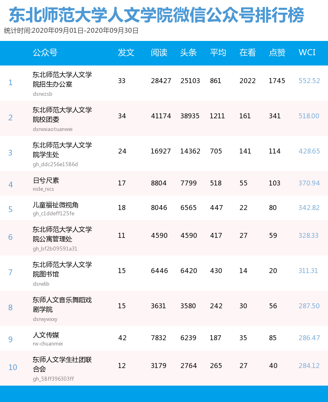This screenshot has width=328, height=402.
Task: Click the 头条 column header
Action: point(189,52)
